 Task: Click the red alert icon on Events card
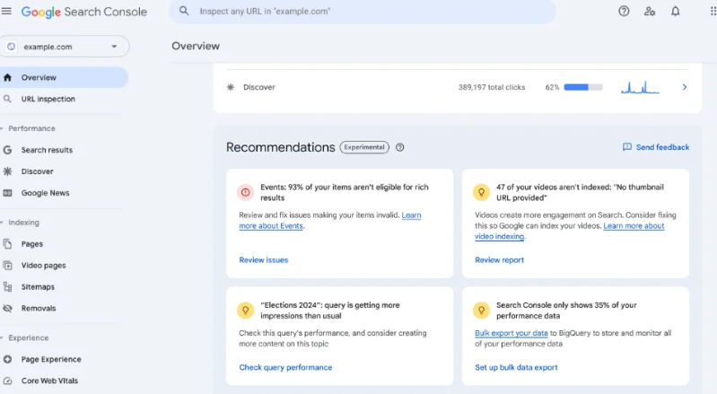[x=246, y=192]
